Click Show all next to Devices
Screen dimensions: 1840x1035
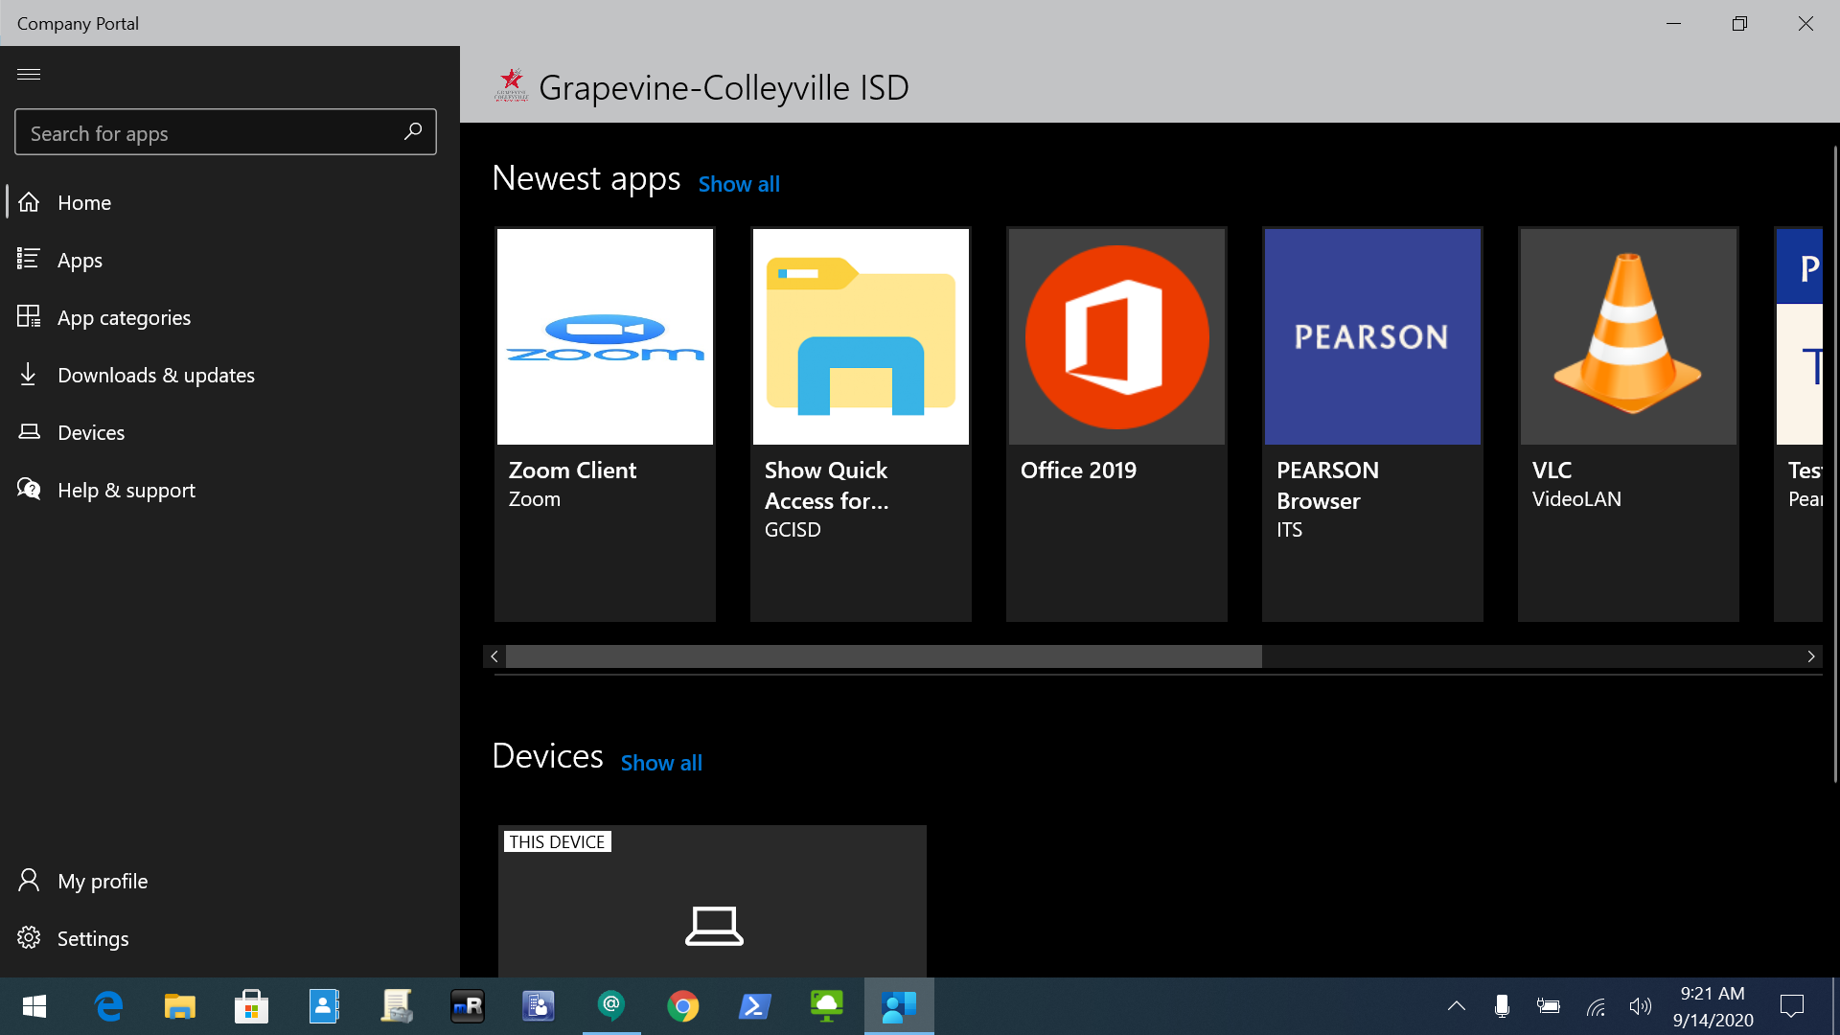pos(660,763)
